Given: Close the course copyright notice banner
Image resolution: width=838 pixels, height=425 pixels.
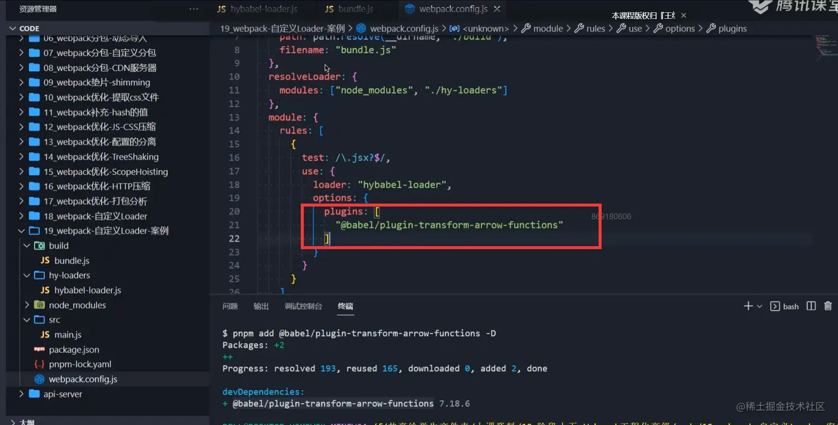Looking at the screenshot, I should tap(683, 15).
